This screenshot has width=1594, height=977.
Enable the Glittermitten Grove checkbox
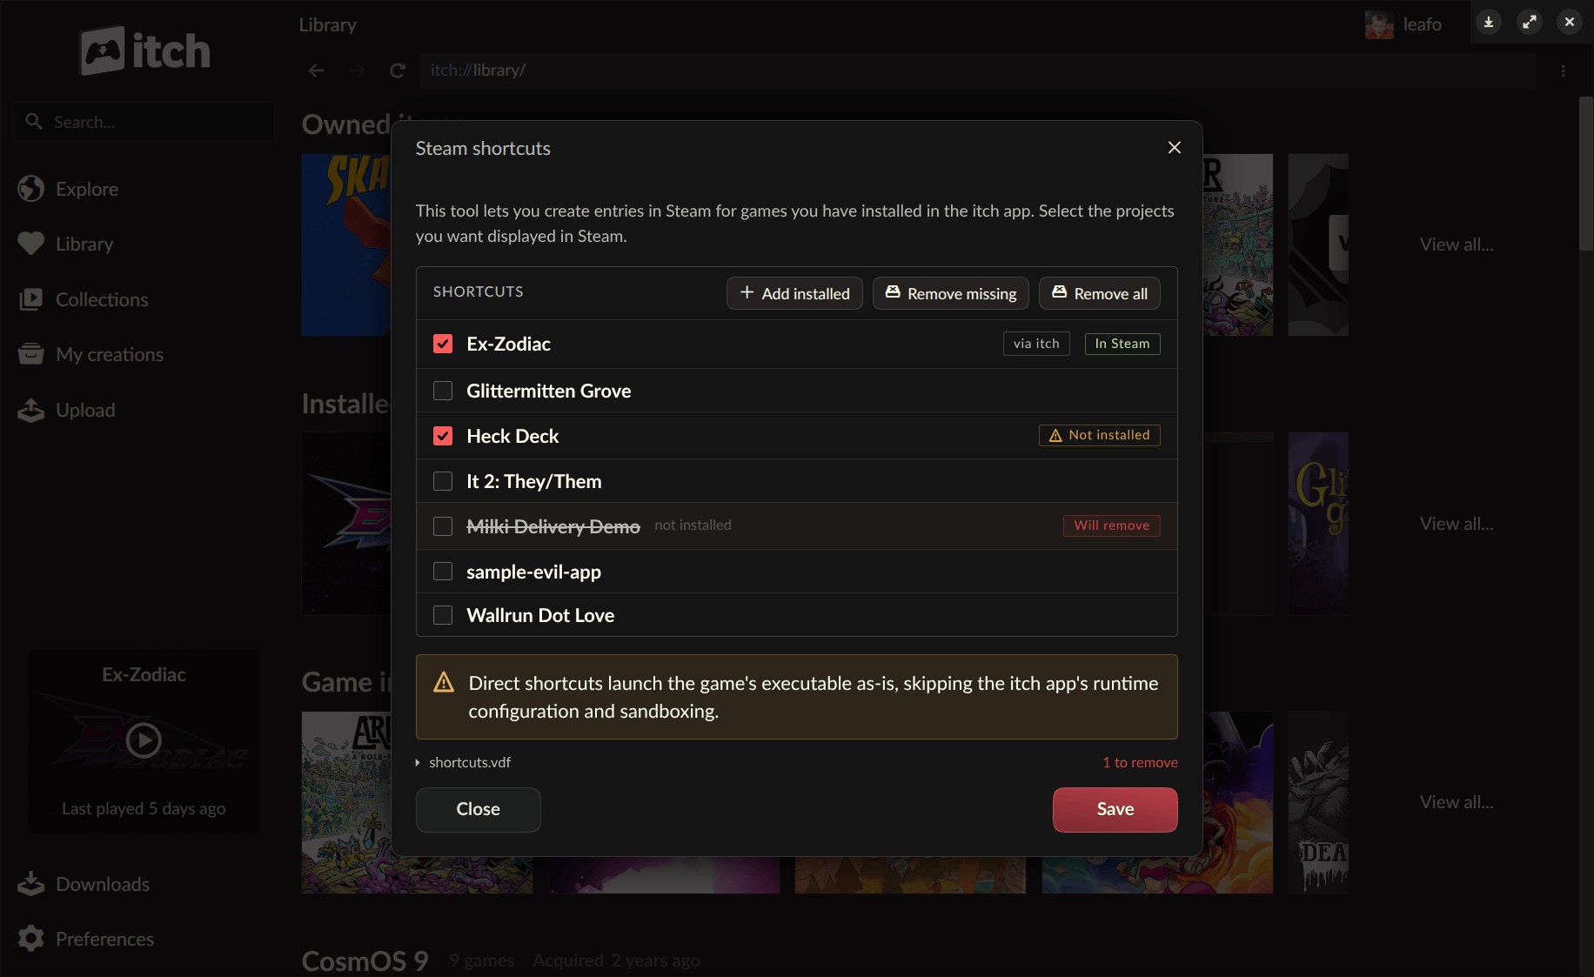(443, 391)
